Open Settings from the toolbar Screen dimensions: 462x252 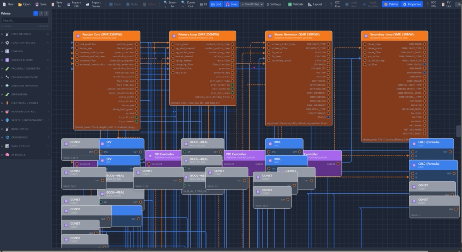click(273, 4)
